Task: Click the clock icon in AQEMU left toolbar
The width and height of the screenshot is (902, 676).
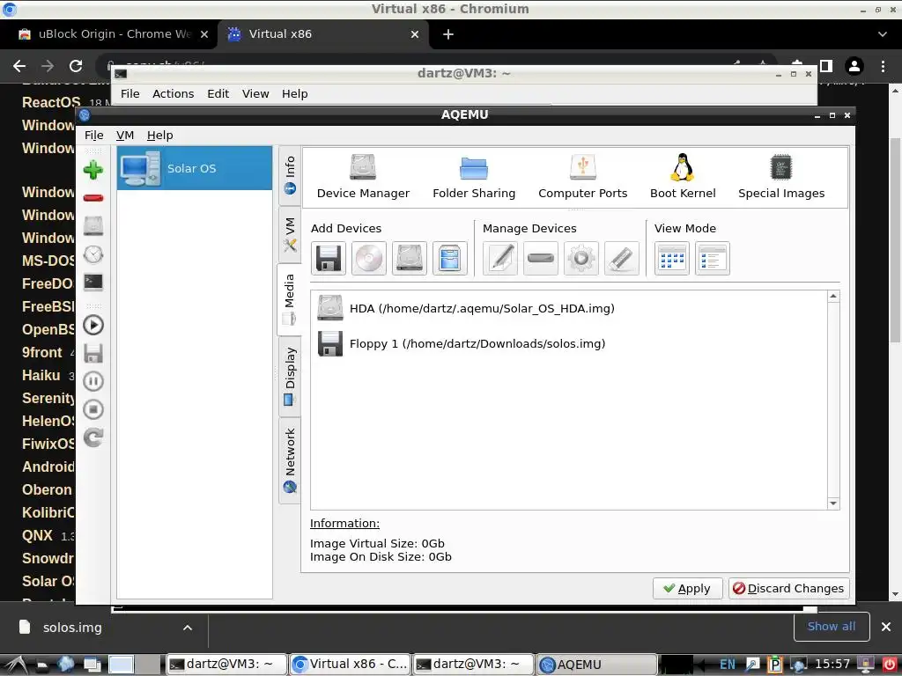Action: [93, 254]
